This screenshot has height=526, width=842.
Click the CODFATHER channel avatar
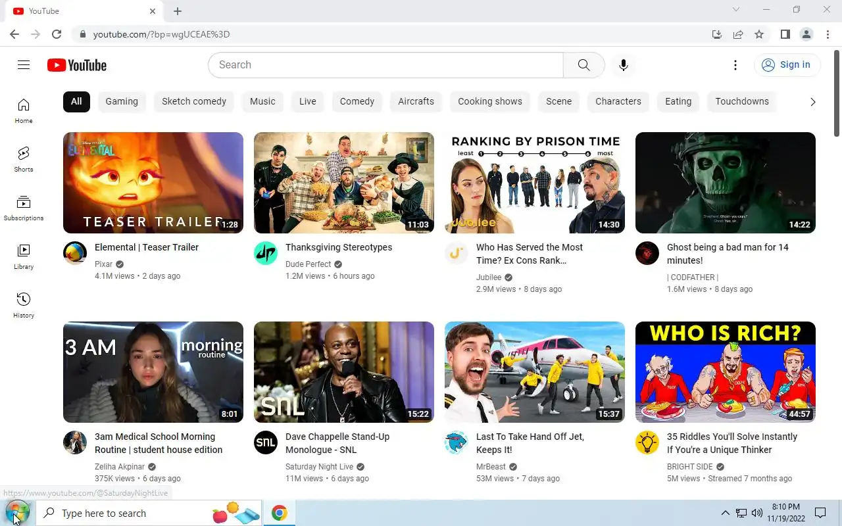647,253
